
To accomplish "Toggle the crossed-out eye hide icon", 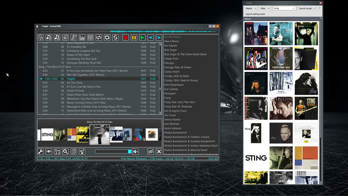I will pyautogui.click(x=151, y=151).
